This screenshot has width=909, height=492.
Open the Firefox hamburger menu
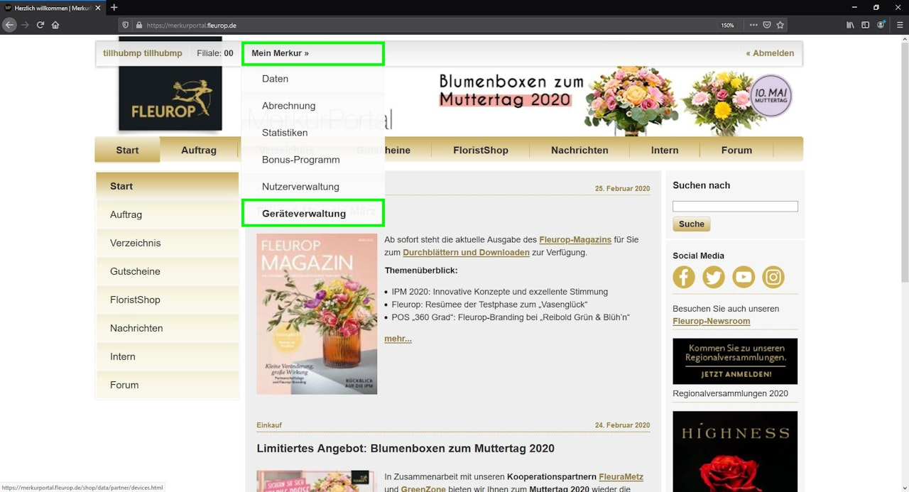(900, 25)
